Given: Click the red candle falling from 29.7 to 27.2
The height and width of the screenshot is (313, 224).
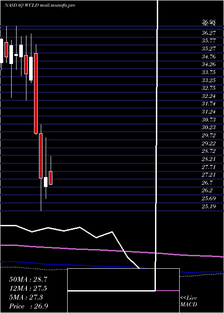Looking at the screenshot, I should pos(41,156).
